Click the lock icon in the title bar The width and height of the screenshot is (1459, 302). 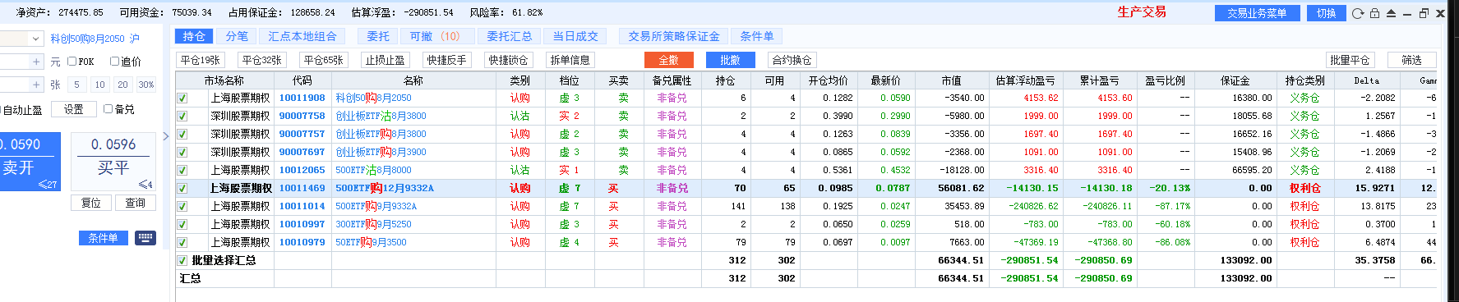(x=1374, y=13)
